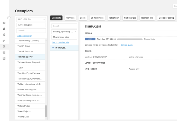Viewport: 177px width, 121px height.
Task: Open the Pending, upcoming status dropdown
Action: (x=64, y=32)
